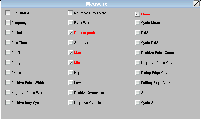Enable the Snapshot All checkbox
The image size is (201, 120).
click(x=8, y=13)
